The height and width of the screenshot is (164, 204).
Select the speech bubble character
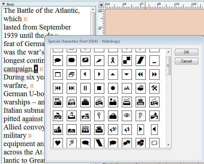58,61
